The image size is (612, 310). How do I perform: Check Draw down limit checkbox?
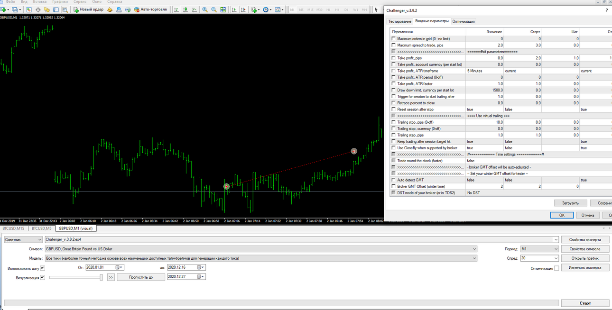pos(393,90)
